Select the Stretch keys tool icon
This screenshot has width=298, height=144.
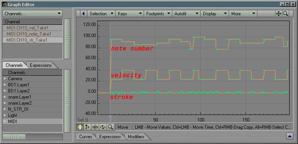pyautogui.click(x=95, y=127)
